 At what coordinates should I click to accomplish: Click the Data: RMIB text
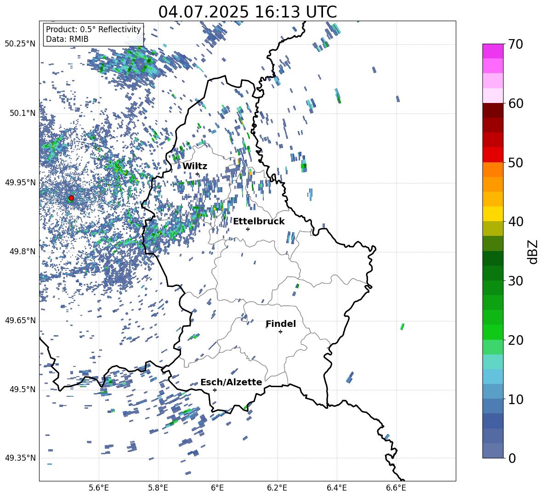click(x=67, y=39)
